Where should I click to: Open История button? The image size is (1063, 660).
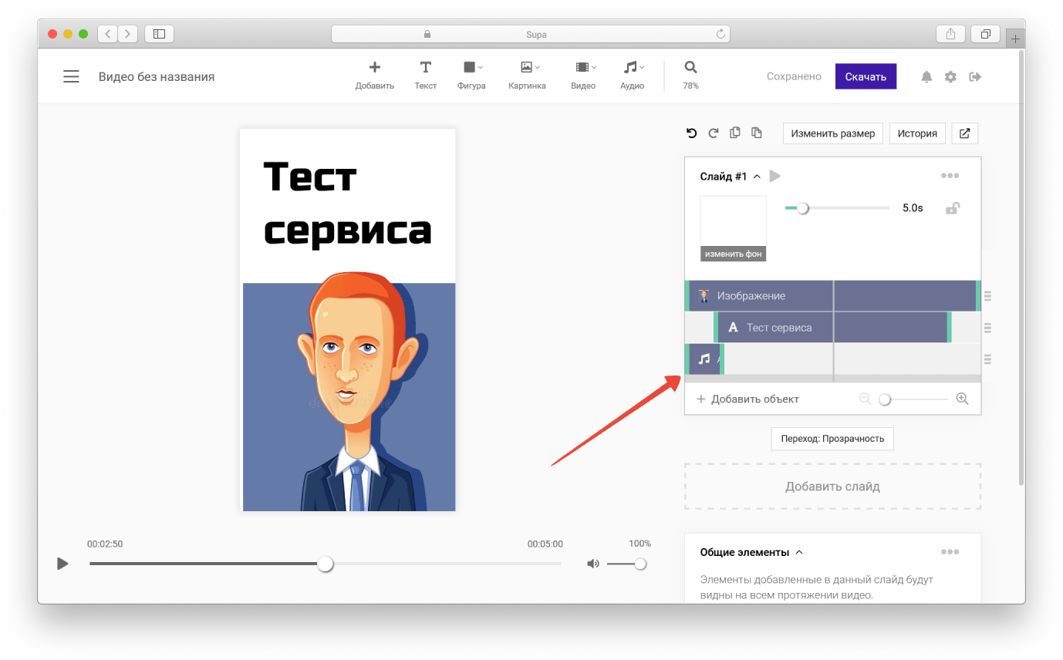pyautogui.click(x=917, y=133)
